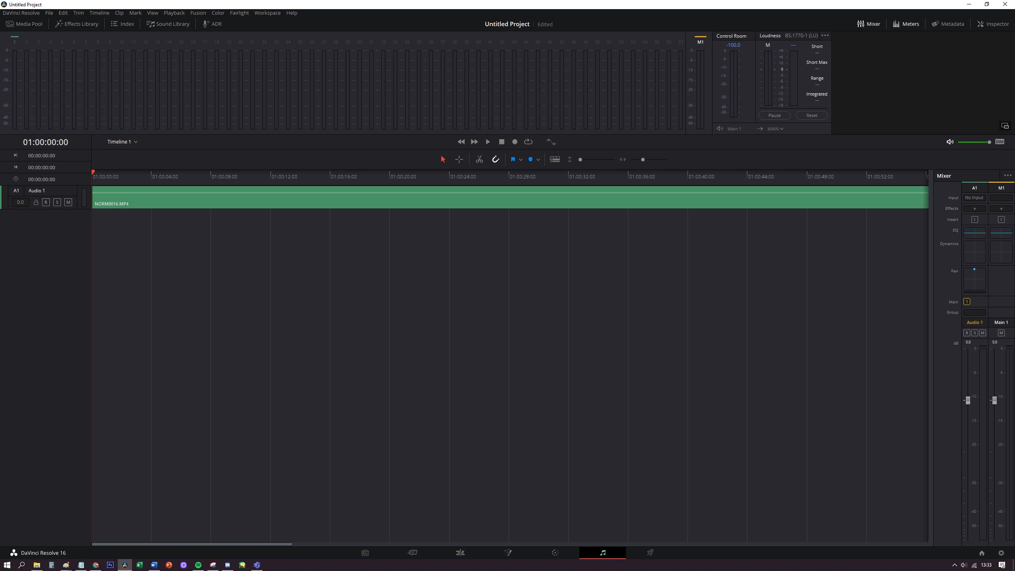
Task: Click the Range Selection crosshair tool
Action: coord(459,159)
